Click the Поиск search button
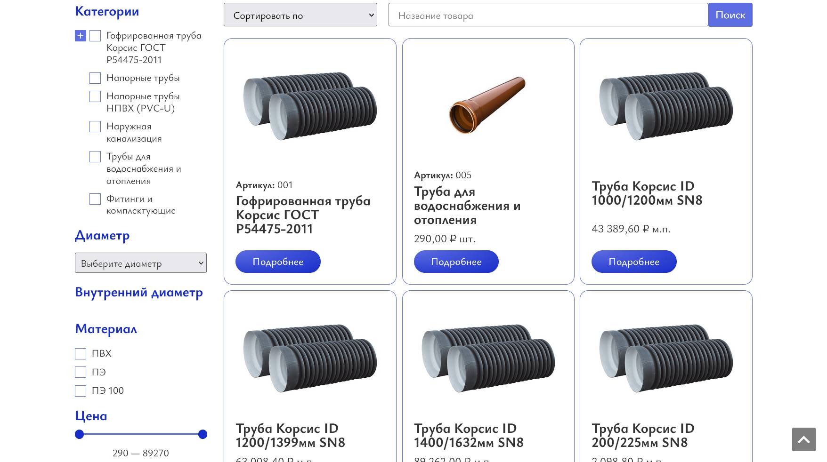Screen dimensions: 827x462 pyautogui.click(x=730, y=15)
